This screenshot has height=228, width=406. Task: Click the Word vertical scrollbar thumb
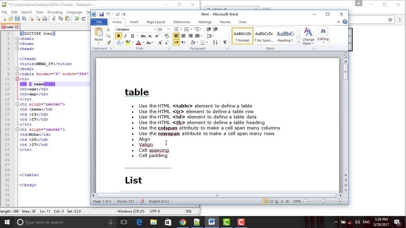[345, 71]
